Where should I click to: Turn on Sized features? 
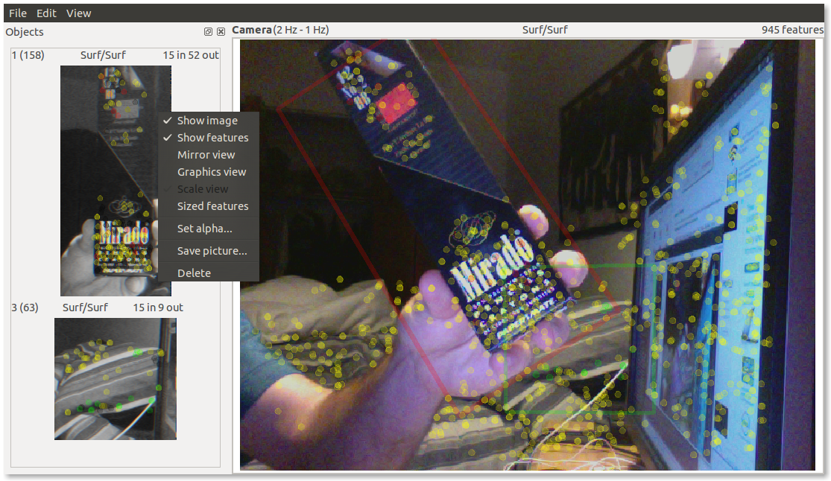(212, 206)
